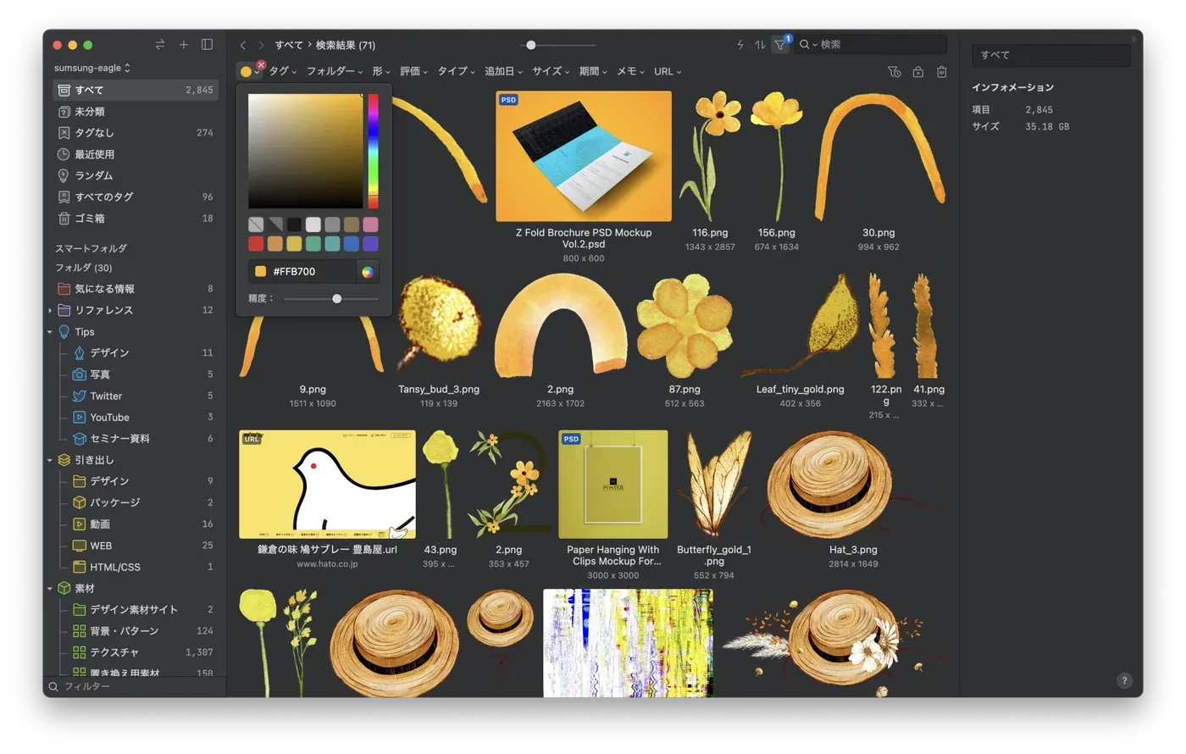This screenshot has height=754, width=1186.
Task: Pick the pink preset color swatch
Action: (370, 225)
